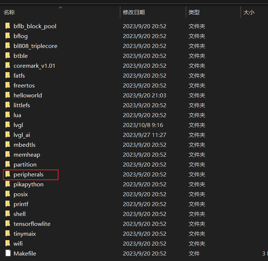Screen dimensions: 268x261
Task: Select the bl808_triplecore name text
Action: point(35,46)
